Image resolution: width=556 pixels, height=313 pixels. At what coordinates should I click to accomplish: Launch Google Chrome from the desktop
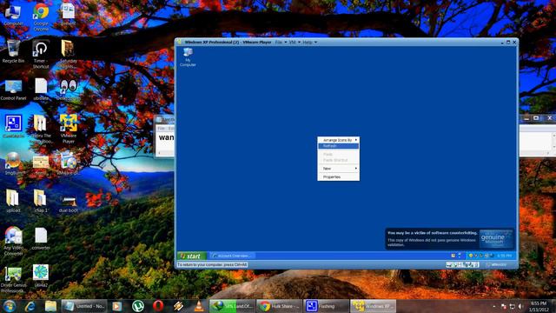pos(41,16)
